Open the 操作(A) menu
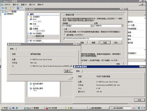The width and height of the screenshot is (147, 111). tap(16, 5)
